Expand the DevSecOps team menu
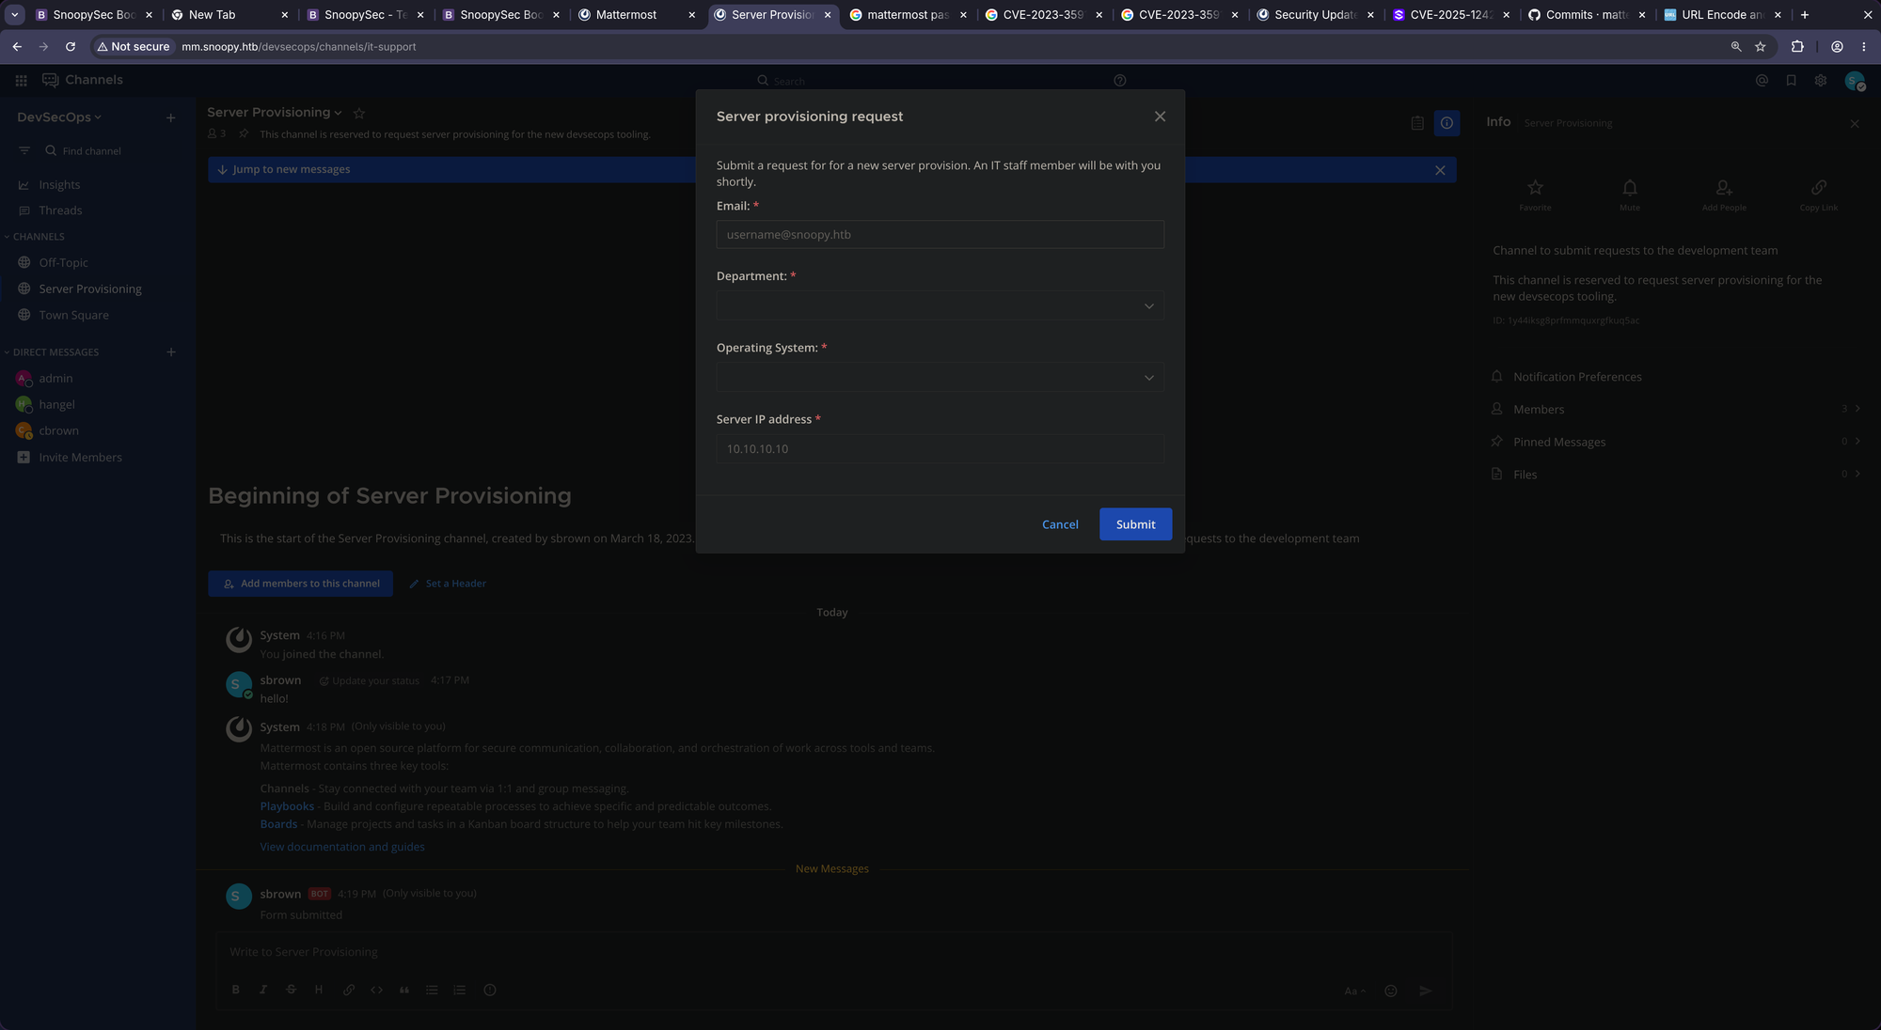 click(x=59, y=117)
